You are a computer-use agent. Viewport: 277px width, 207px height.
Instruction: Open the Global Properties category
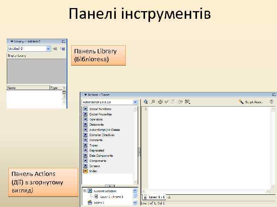point(100,114)
